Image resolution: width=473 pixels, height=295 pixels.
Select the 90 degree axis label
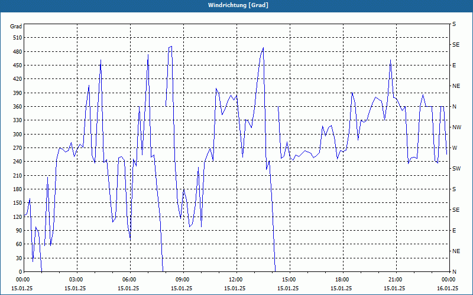[19, 231]
